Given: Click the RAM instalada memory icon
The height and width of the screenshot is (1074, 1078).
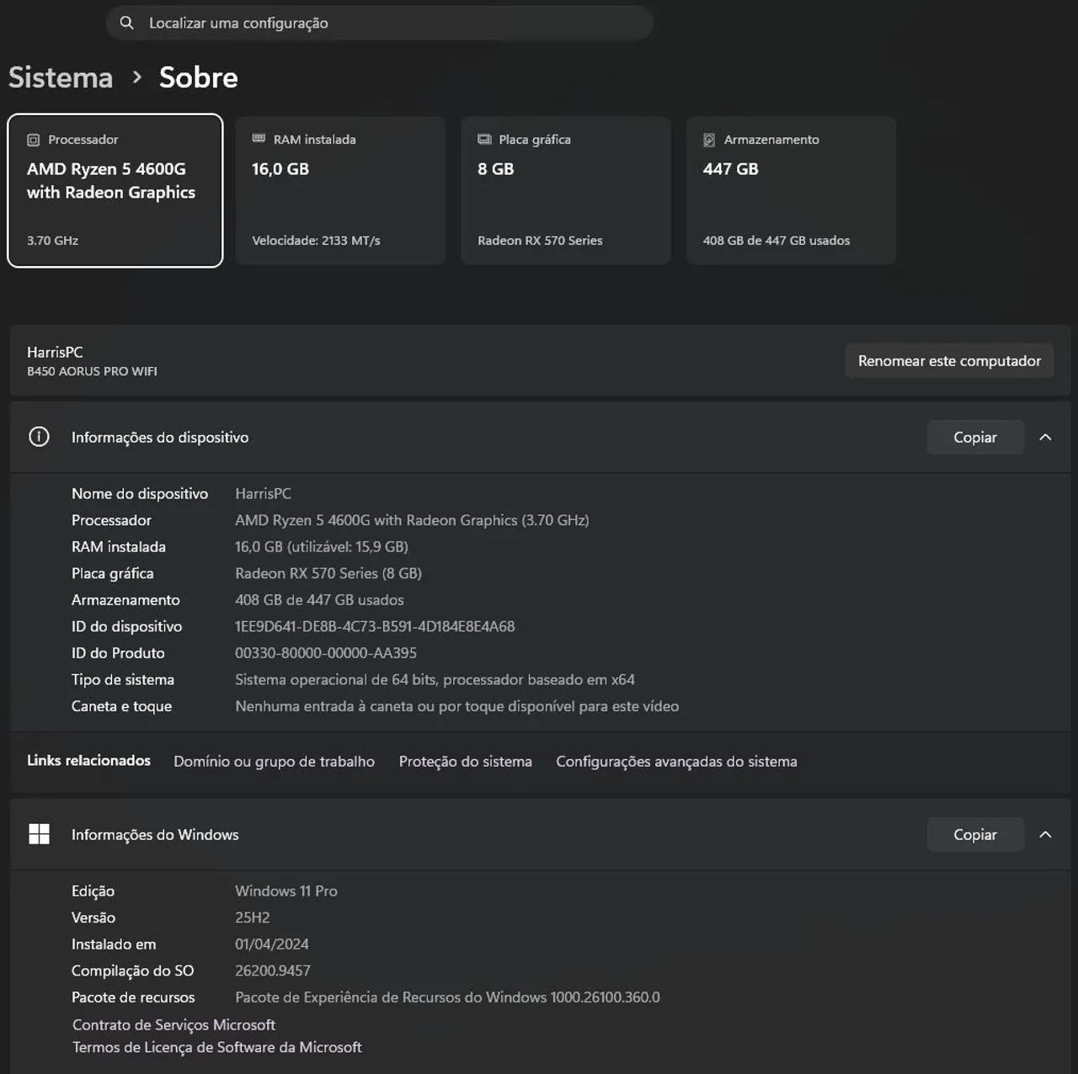Looking at the screenshot, I should pyautogui.click(x=259, y=139).
